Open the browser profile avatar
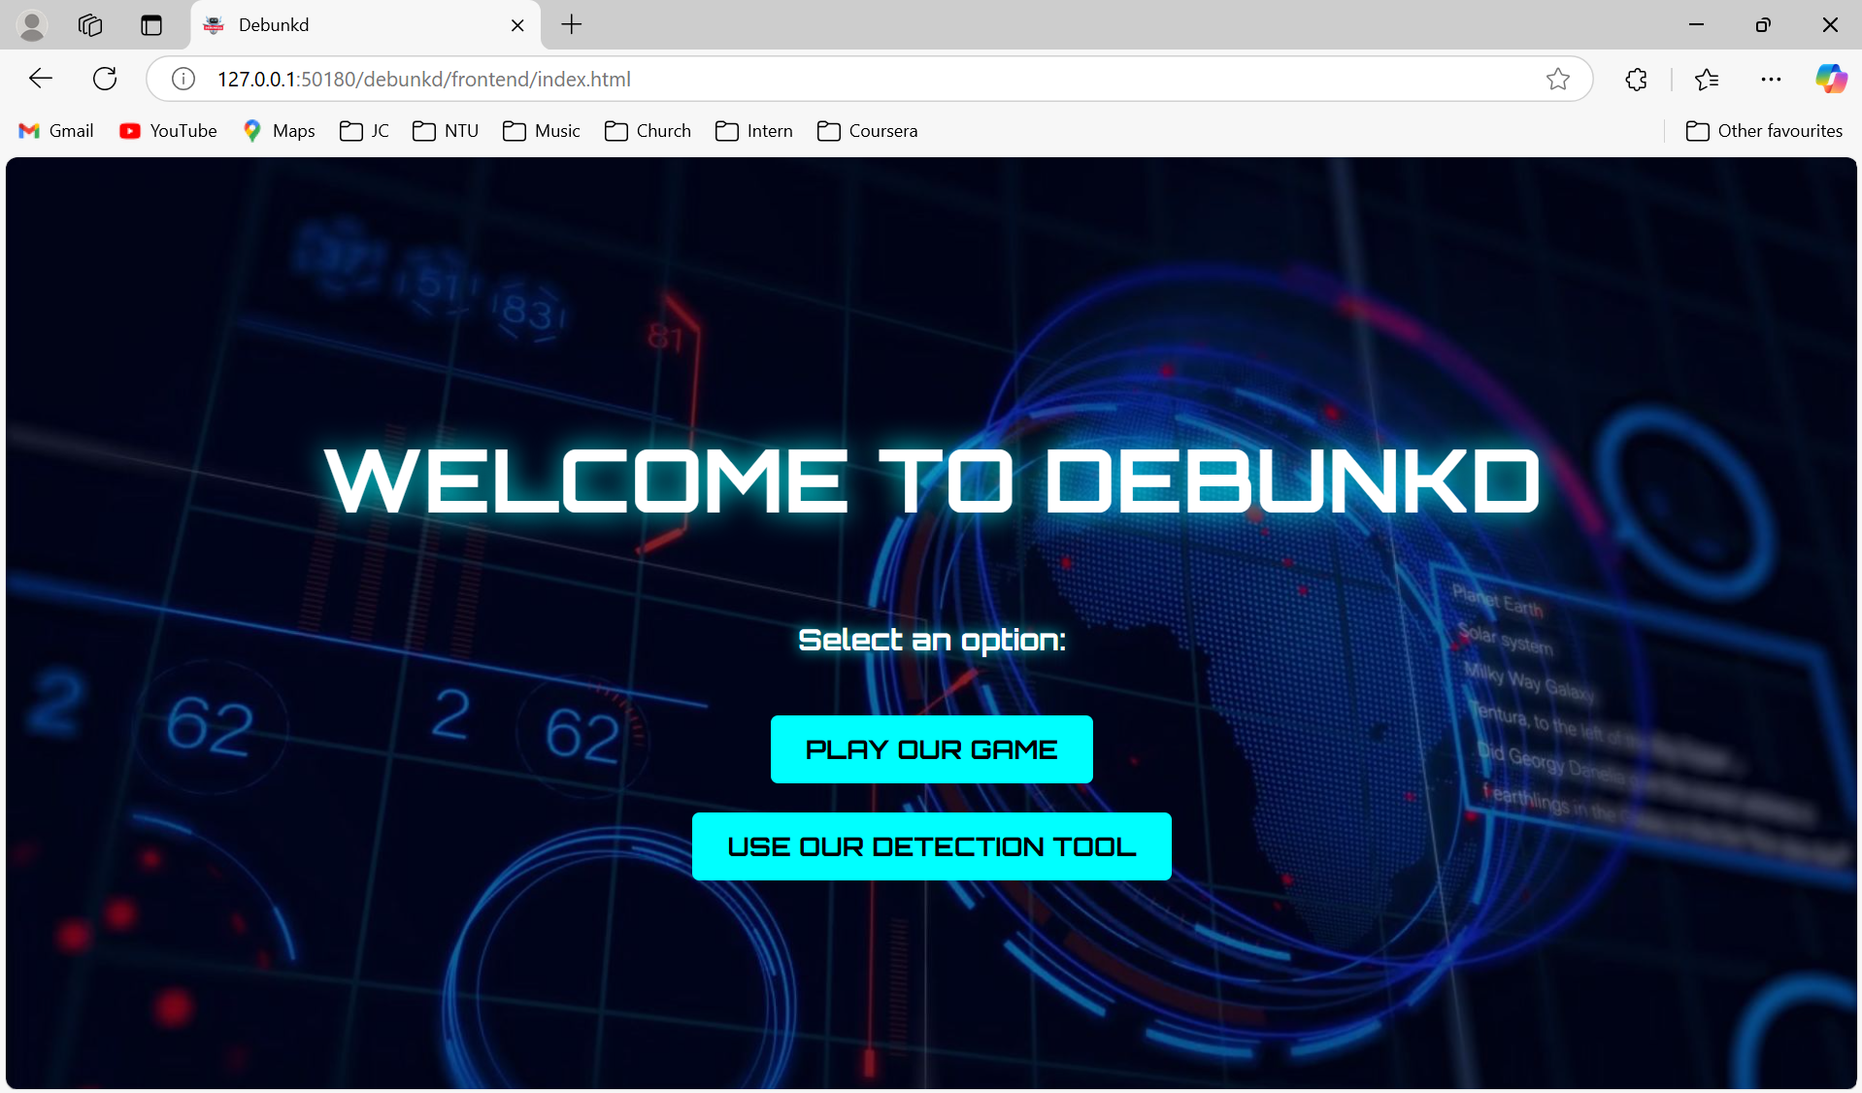Viewport: 1862px width, 1093px height. coord(32,25)
